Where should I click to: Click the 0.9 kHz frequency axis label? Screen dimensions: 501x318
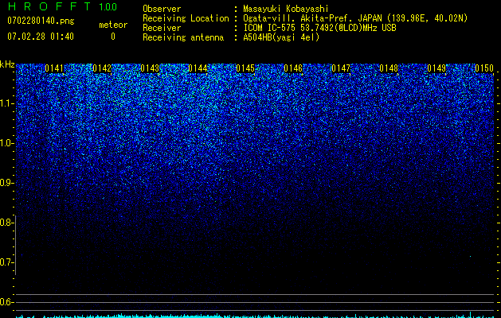click(6, 183)
